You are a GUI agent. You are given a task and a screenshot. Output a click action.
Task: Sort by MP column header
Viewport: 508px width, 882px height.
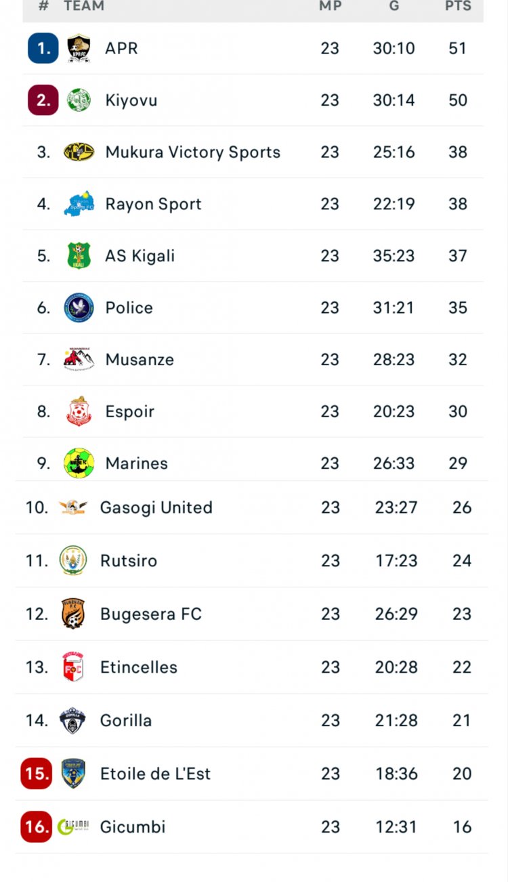330,6
